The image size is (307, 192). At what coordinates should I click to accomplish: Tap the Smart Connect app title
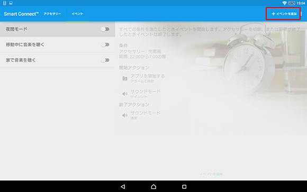[21, 14]
